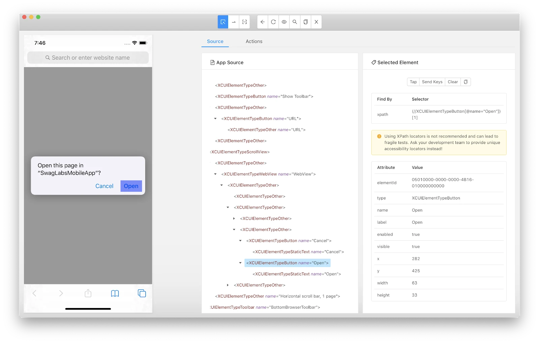The image size is (539, 343).
Task: Select the XCUIElementTypeOther name="URL" row
Action: (266, 130)
